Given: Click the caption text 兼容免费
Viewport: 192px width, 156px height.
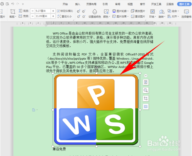Looking at the screenshot, I should (x=59, y=149).
